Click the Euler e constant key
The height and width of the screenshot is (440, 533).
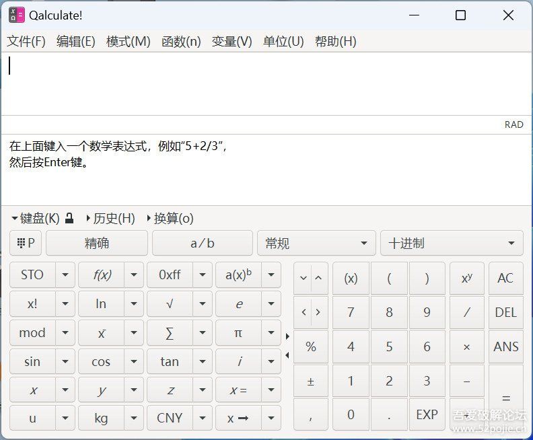(238, 303)
